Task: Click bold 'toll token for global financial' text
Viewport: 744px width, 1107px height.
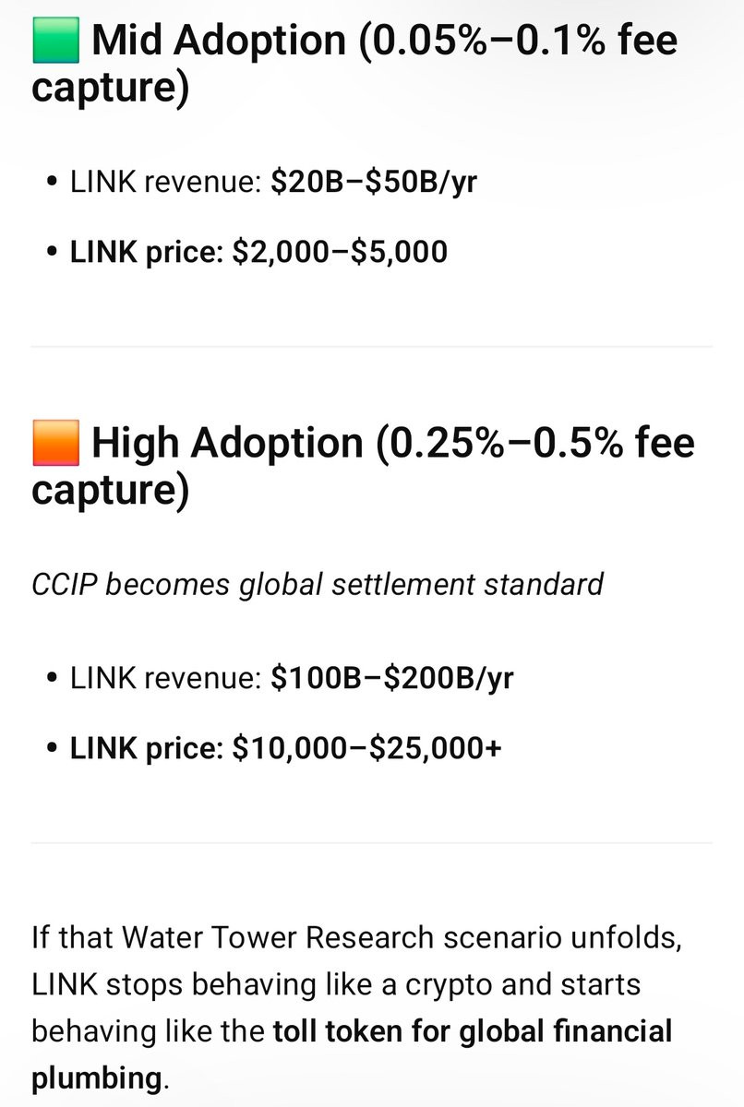Action: (x=473, y=1030)
